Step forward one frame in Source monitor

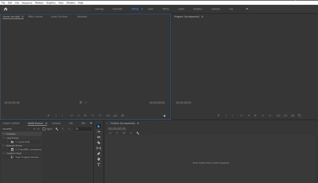(x=92, y=115)
